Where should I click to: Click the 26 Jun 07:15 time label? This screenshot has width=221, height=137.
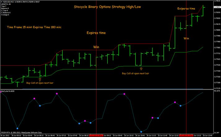click(x=61, y=135)
